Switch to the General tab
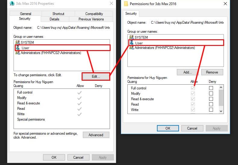Viewport: 238px width, 165px height. [x=26, y=14]
